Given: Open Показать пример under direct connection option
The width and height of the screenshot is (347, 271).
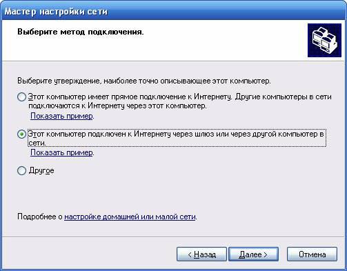Looking at the screenshot, I should [x=62, y=116].
